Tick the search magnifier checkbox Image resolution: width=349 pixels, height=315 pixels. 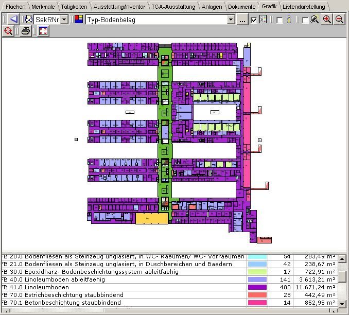point(305,20)
